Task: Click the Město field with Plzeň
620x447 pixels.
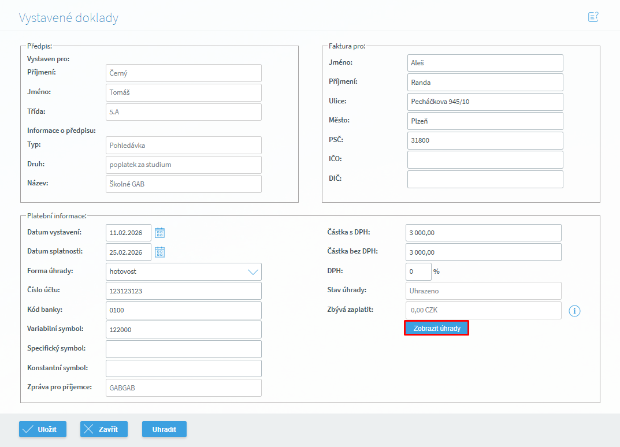Action: pos(485,121)
